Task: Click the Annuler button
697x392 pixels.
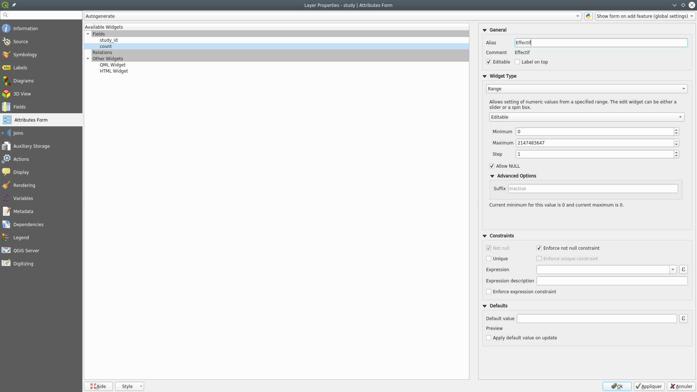Action: click(681, 386)
